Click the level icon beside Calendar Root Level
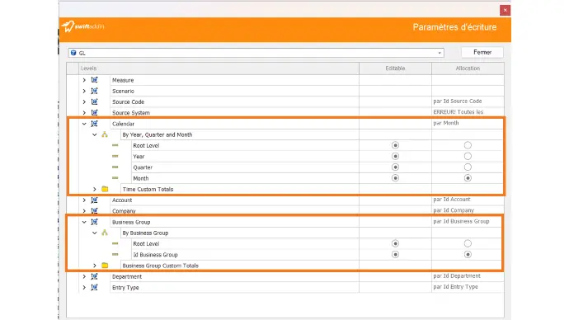The height and width of the screenshot is (320, 569). 115,145
